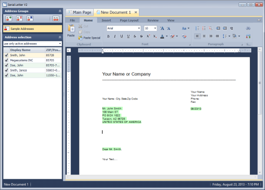Close the New Document 1 tab
Image resolution: width=265 pixels, height=190 pixels.
[136, 12]
